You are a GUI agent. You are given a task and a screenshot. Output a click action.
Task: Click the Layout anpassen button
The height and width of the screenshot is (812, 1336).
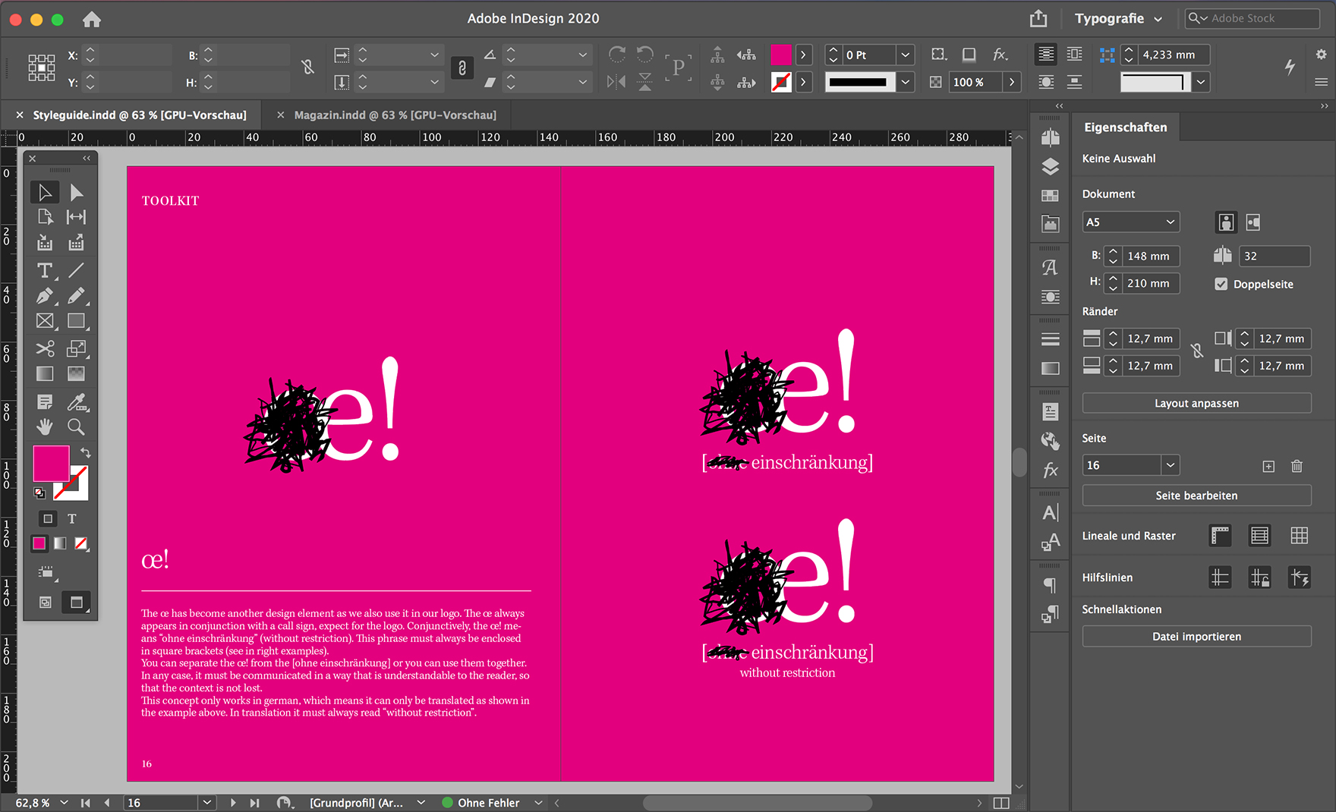click(x=1196, y=403)
